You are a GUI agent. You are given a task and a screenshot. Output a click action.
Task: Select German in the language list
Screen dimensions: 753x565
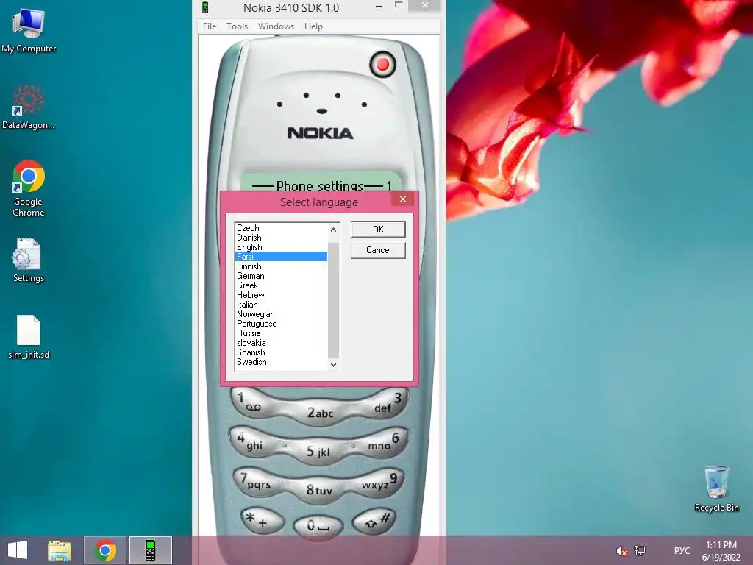pos(282,276)
